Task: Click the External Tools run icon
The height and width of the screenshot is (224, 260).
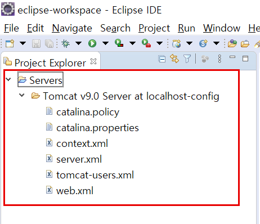Action: (146, 43)
